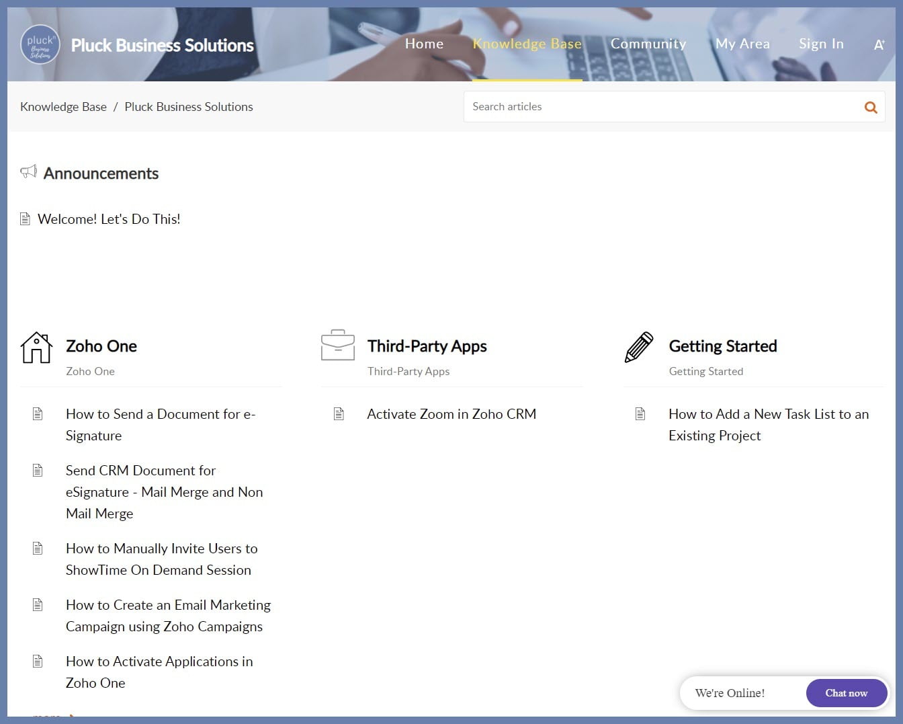
Task: Click the Third-Party Apps briefcase icon
Action: tap(338, 345)
